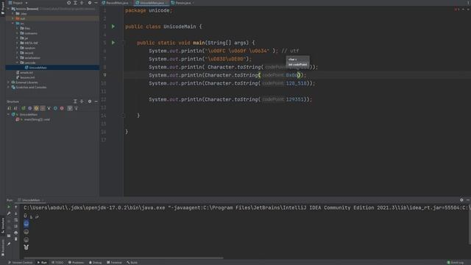Run main method from line 5 gutter
471x265 pixels.
pyautogui.click(x=113, y=43)
